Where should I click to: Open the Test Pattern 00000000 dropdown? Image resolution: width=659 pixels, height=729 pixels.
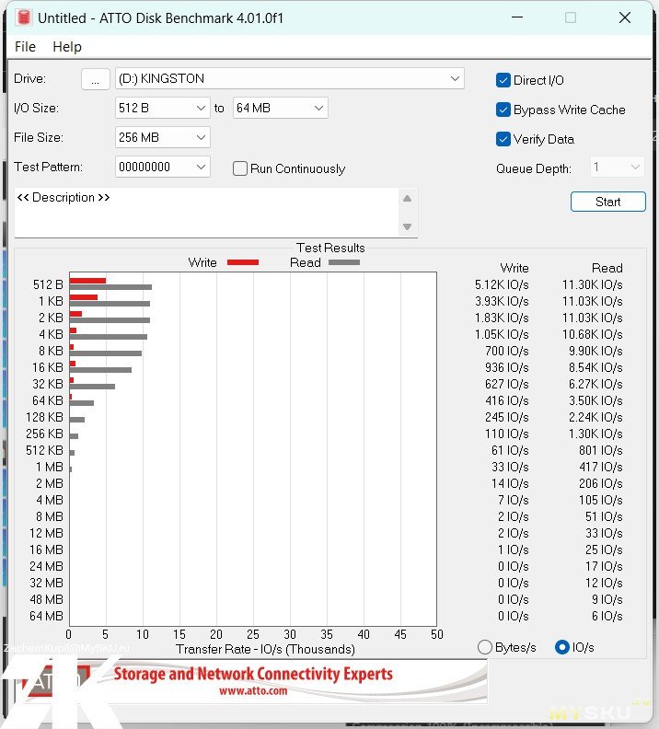(162, 167)
